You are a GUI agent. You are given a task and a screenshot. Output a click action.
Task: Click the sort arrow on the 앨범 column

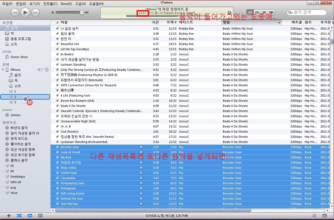tap(279, 23)
